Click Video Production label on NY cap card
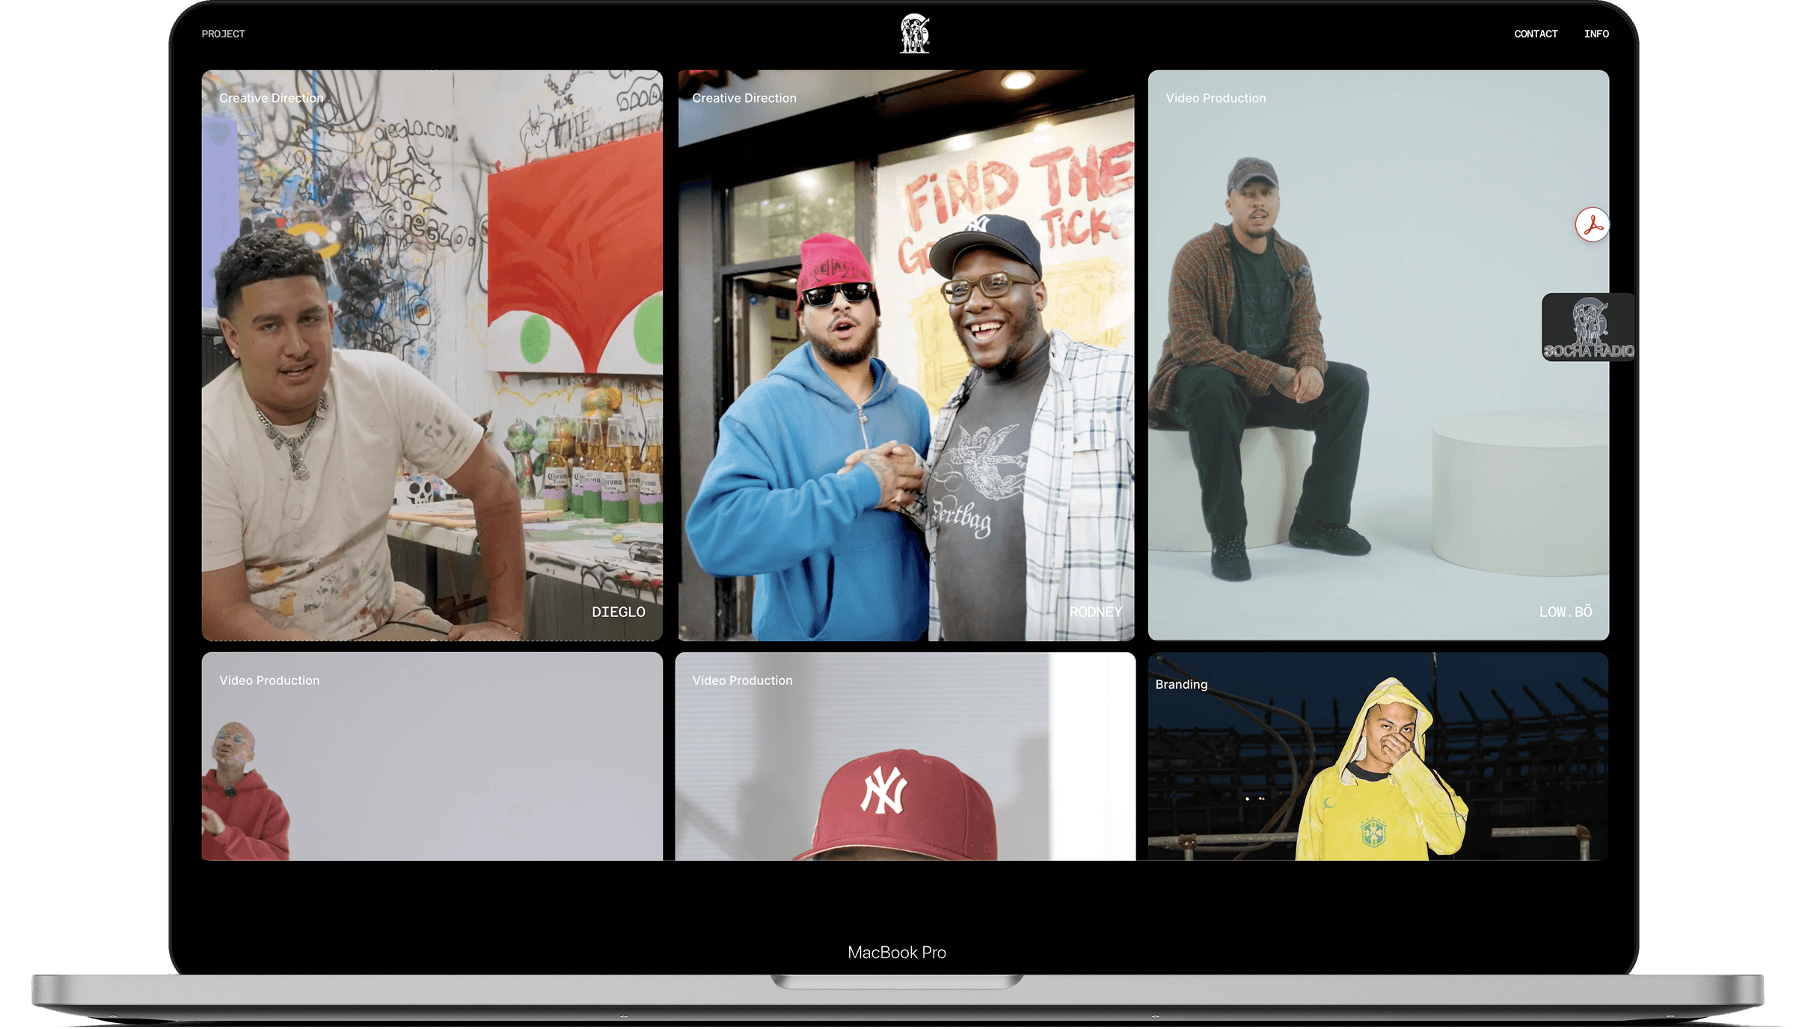This screenshot has height=1029, width=1796. click(741, 681)
